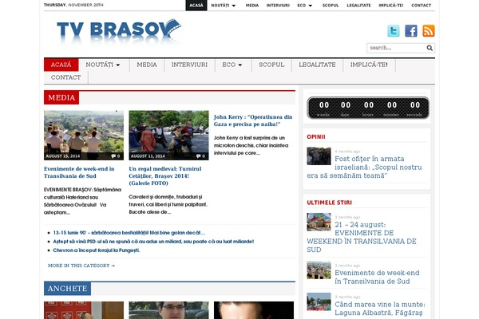Open Fost ofițer în armata israeliană article
The height and width of the screenshot is (319, 479).
365,167
